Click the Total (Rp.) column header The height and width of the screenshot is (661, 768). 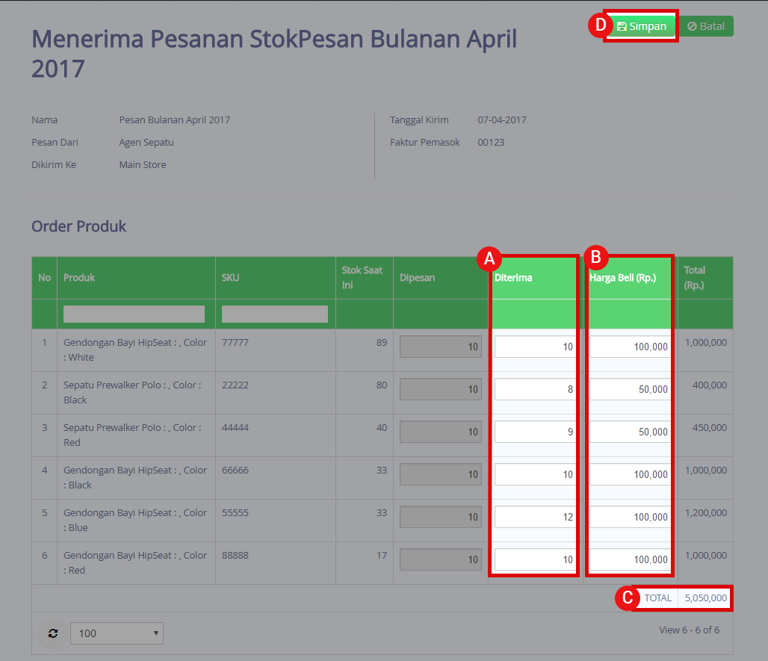[705, 278]
